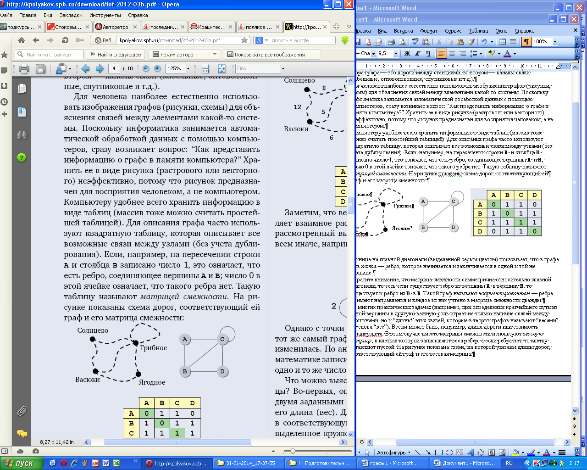Open Word 'Формат' menu
Image resolution: width=587 pixels, height=470 pixels.
click(x=429, y=31)
